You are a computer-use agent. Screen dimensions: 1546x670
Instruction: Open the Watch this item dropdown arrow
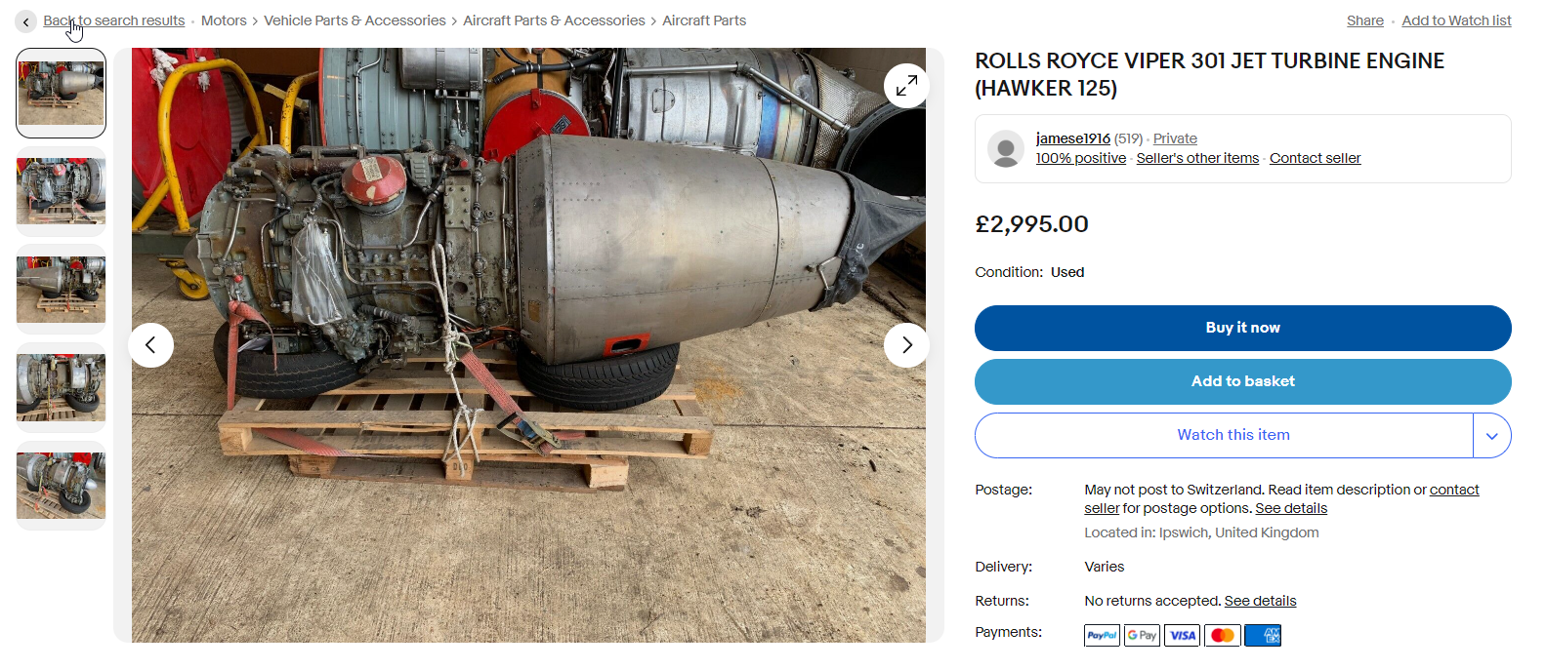(x=1491, y=436)
